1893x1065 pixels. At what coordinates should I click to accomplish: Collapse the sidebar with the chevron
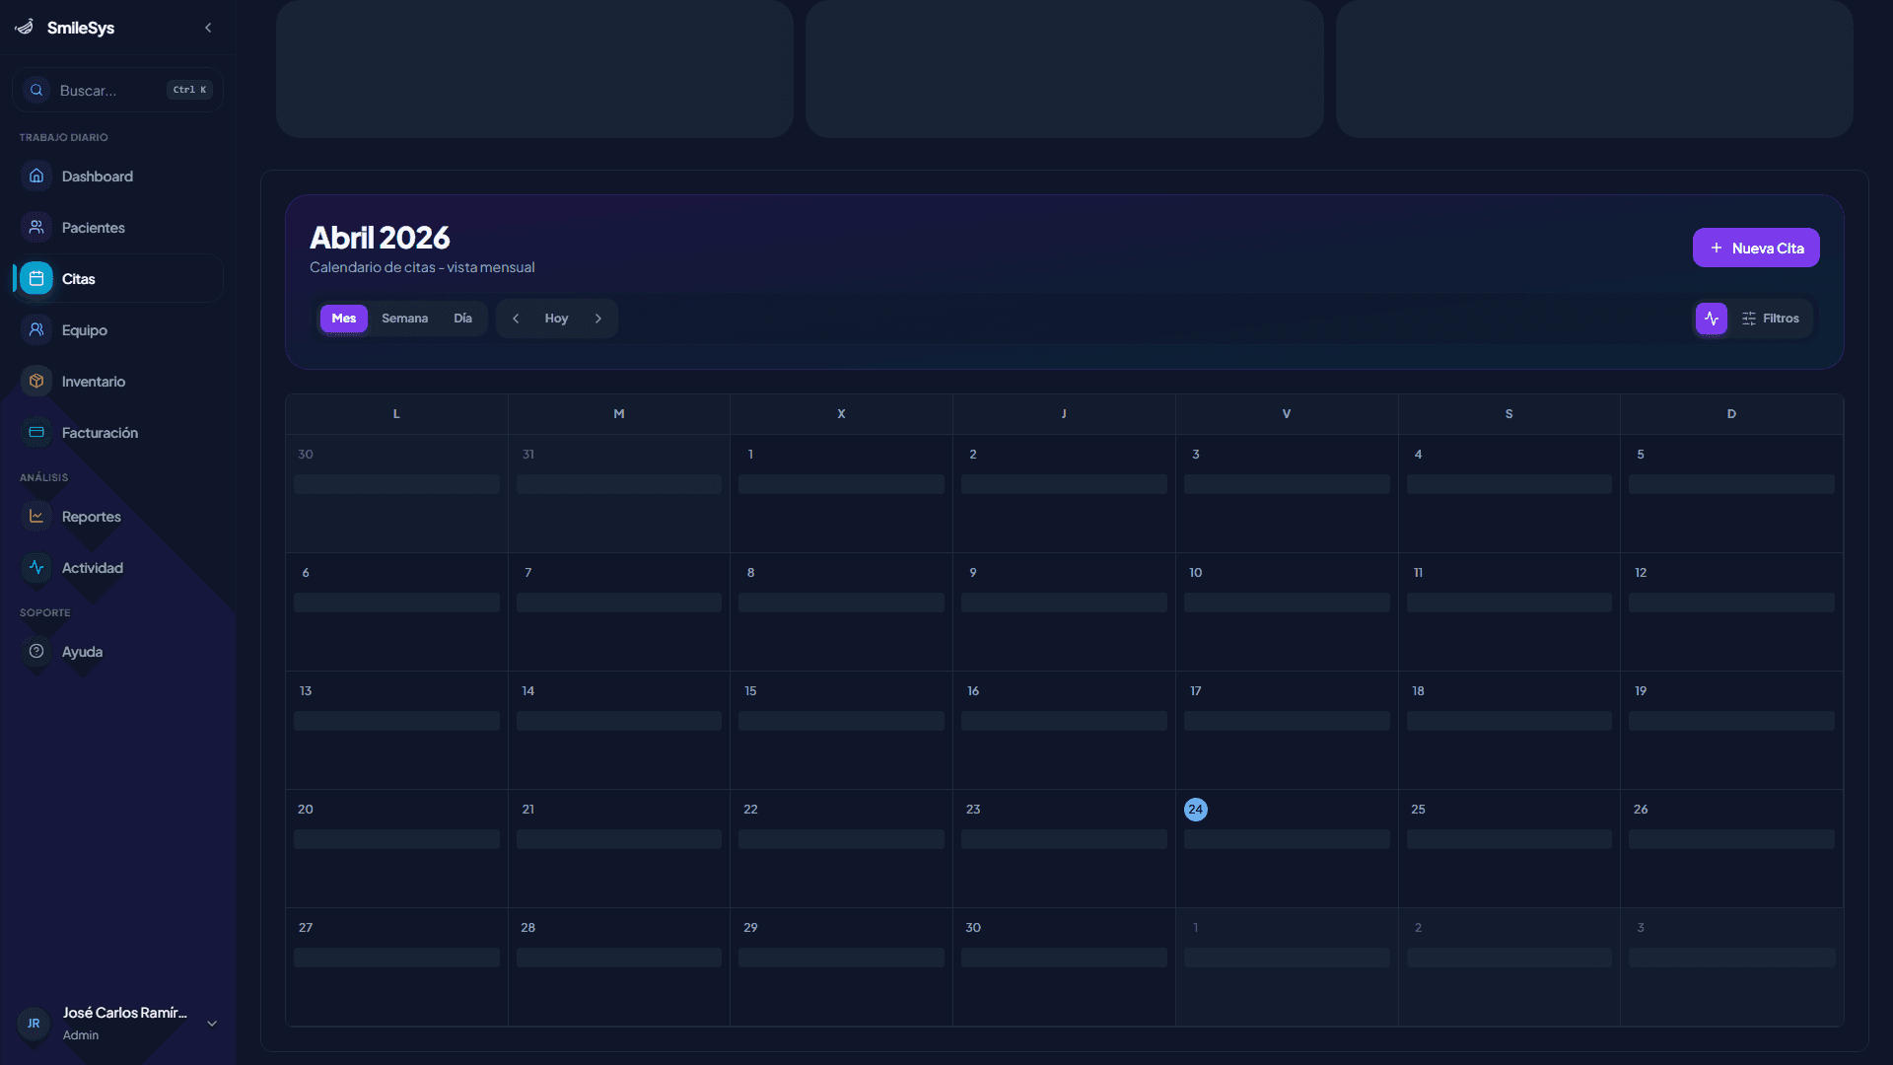[x=208, y=28]
